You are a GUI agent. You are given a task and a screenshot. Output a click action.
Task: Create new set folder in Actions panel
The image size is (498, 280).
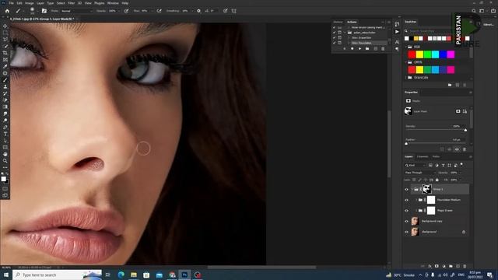pyautogui.click(x=367, y=48)
